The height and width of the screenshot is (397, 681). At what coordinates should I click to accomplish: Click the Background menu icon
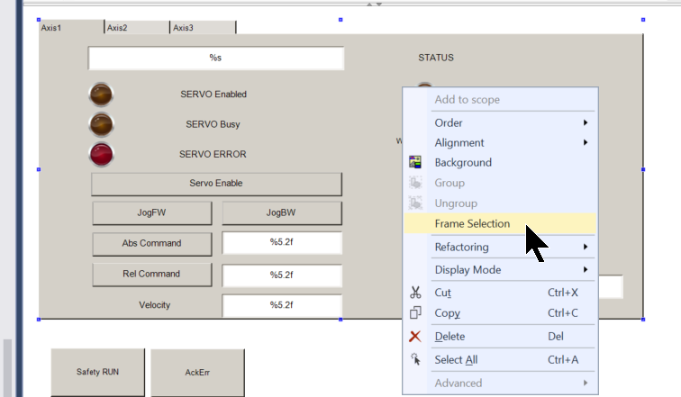[x=415, y=162]
